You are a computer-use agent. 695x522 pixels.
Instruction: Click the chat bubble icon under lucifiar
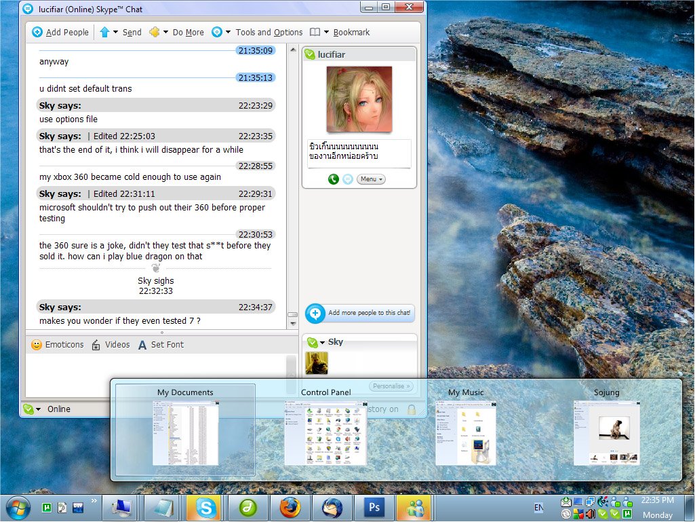click(x=348, y=179)
